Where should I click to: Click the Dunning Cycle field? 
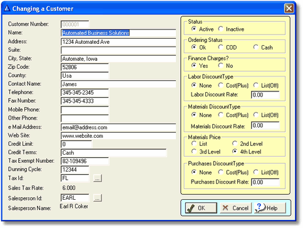click(x=75, y=170)
